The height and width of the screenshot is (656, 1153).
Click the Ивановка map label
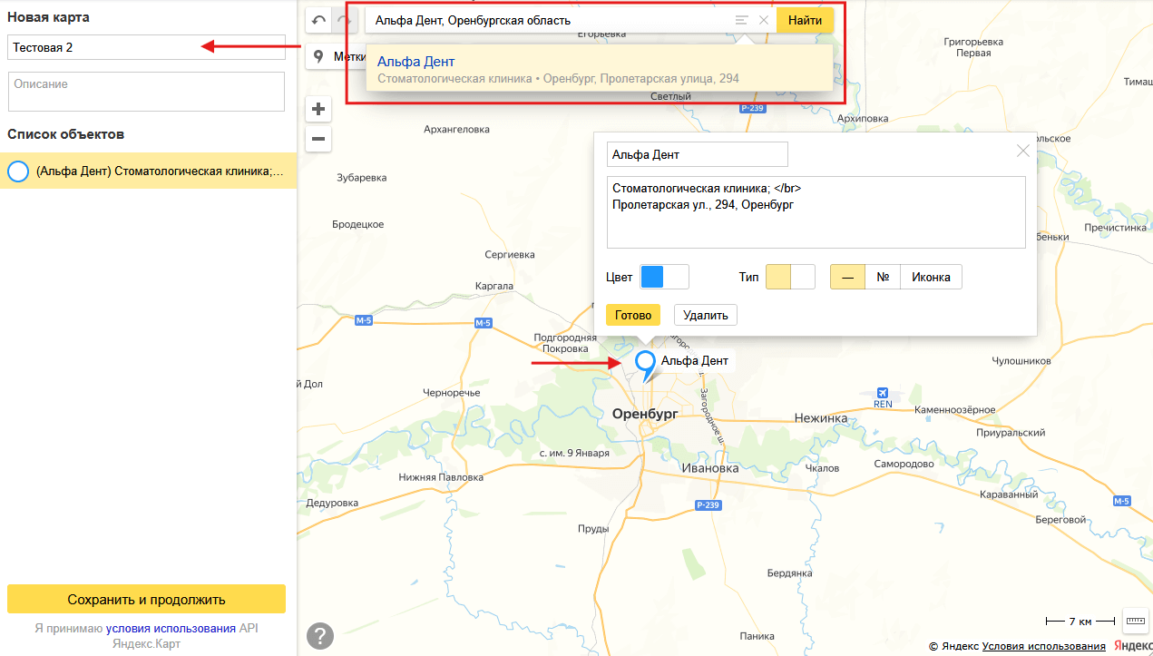coord(710,468)
